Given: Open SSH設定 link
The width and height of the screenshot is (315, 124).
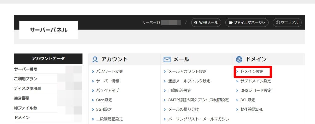Looking at the screenshot, I should (104, 109).
